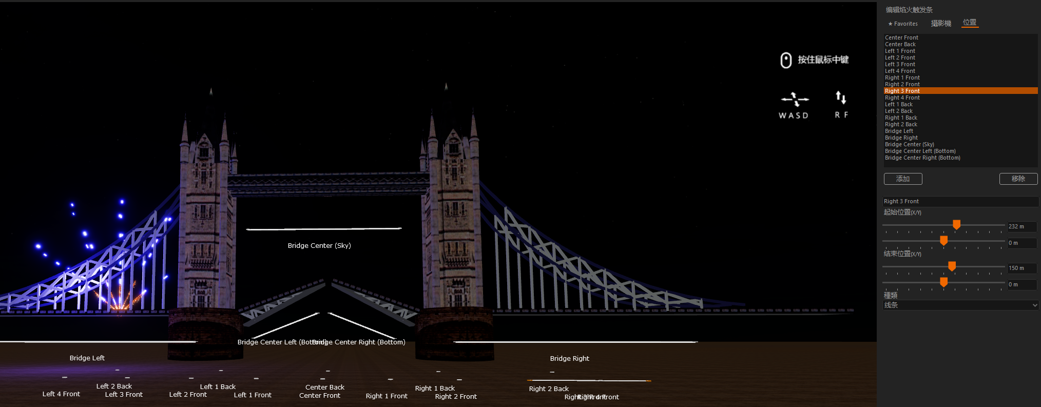Open the Favorites tab

pyautogui.click(x=903, y=24)
